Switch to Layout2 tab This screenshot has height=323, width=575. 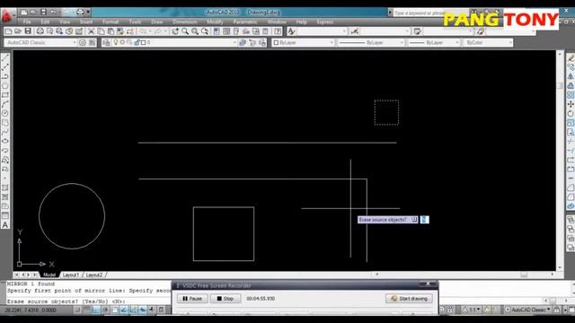94,275
